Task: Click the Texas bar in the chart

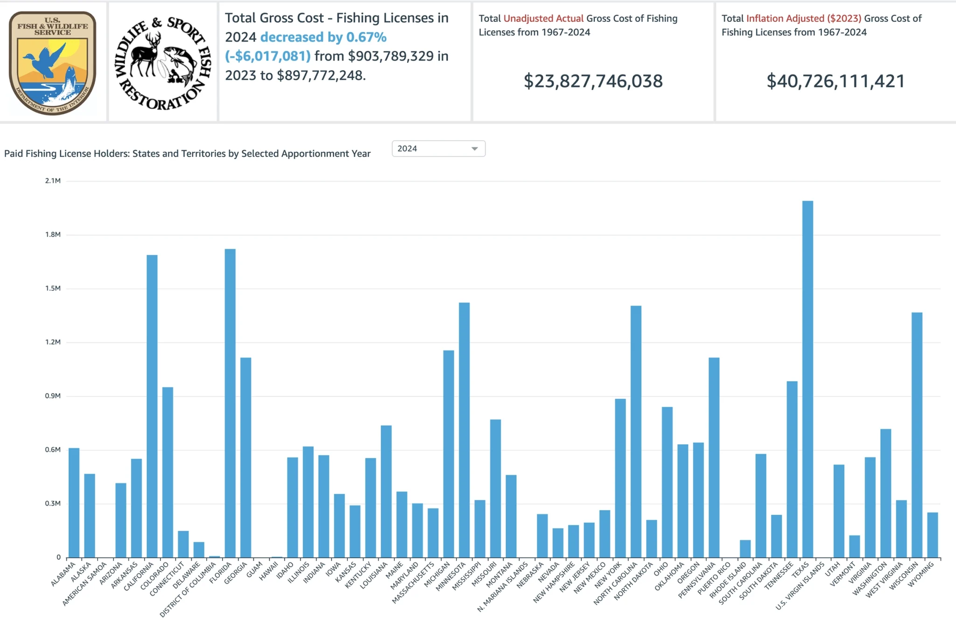Action: tap(808, 379)
